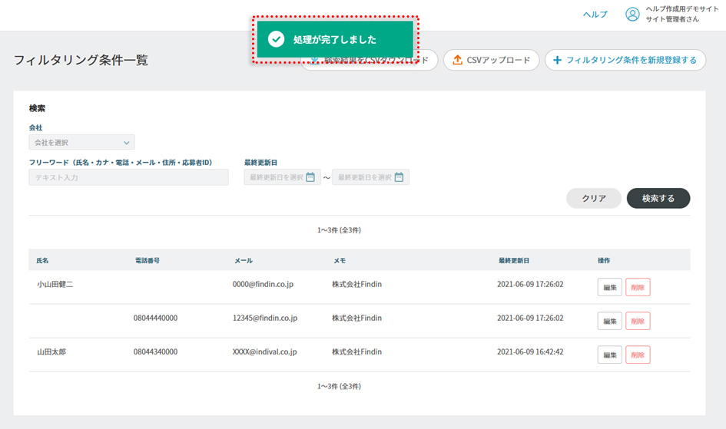Delete the 小山田健二 row
The image size is (726, 429).
638,288
